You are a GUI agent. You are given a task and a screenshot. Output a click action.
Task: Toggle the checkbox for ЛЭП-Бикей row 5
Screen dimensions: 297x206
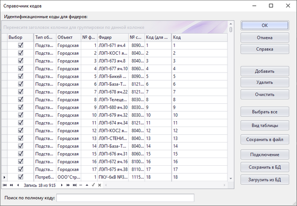[x=20, y=77]
